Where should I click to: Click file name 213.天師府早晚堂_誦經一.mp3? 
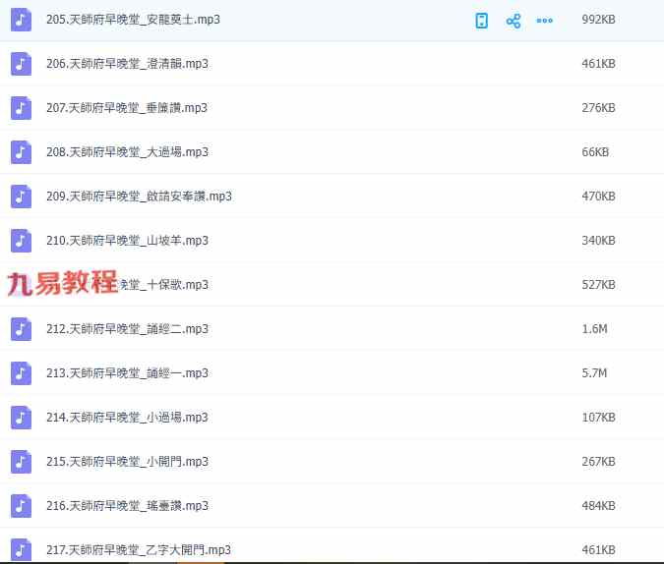pos(126,373)
